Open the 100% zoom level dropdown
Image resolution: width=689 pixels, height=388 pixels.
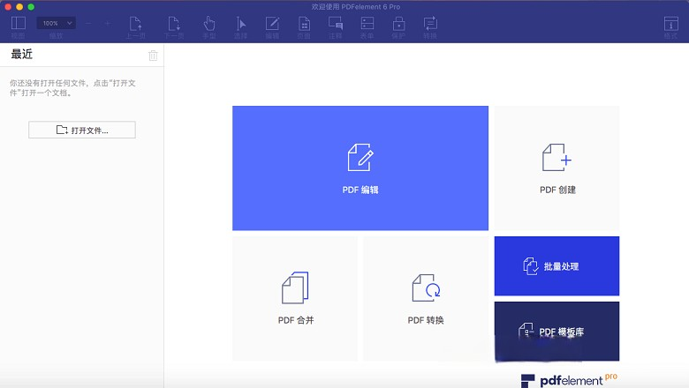tap(57, 23)
